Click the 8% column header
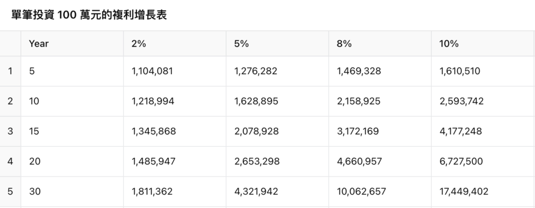 (380, 44)
